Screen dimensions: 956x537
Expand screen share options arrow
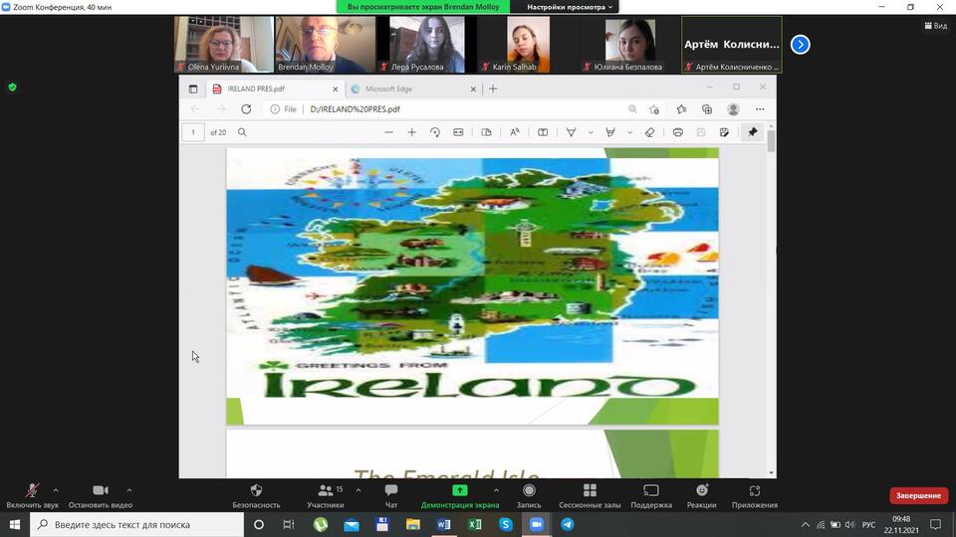pos(496,490)
